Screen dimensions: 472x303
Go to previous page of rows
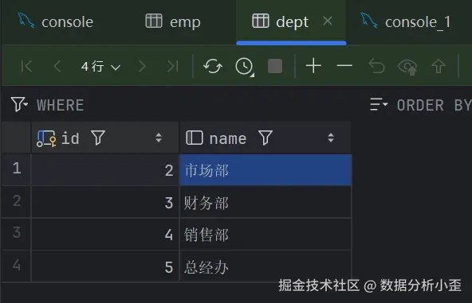[57, 66]
